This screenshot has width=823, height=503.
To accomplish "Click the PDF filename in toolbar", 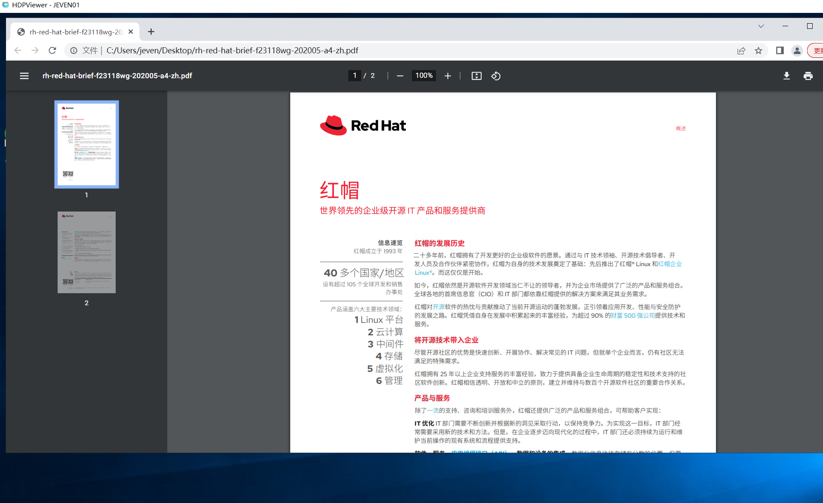I will pos(117,76).
